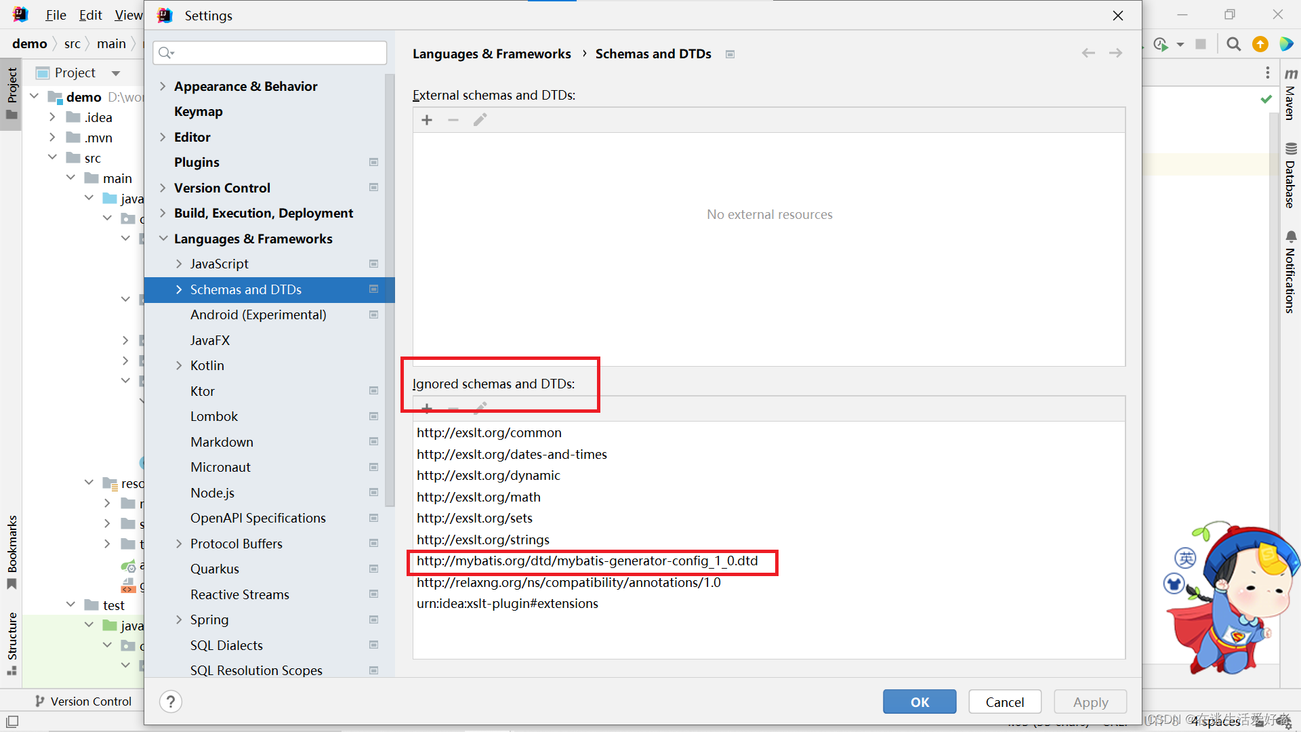1301x732 pixels.
Task: Open the Project view dropdown
Action: [115, 73]
